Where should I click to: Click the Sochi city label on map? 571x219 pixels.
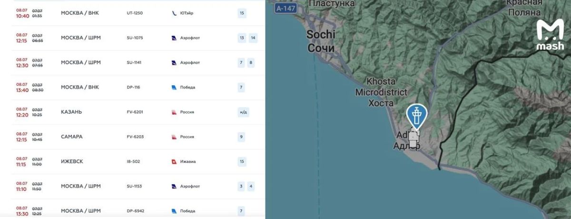[321, 41]
